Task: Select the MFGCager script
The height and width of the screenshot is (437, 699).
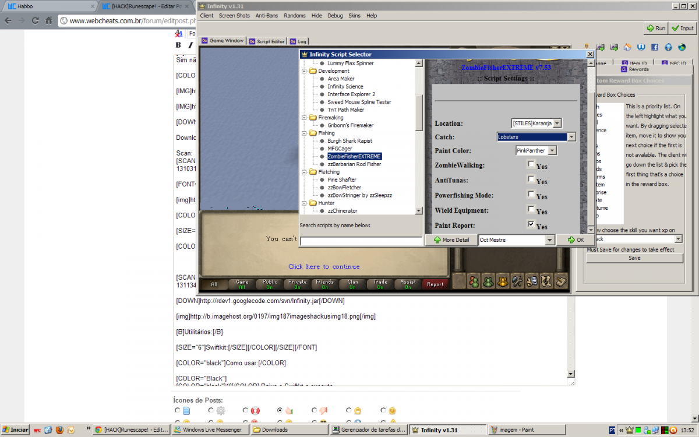Action: (340, 149)
